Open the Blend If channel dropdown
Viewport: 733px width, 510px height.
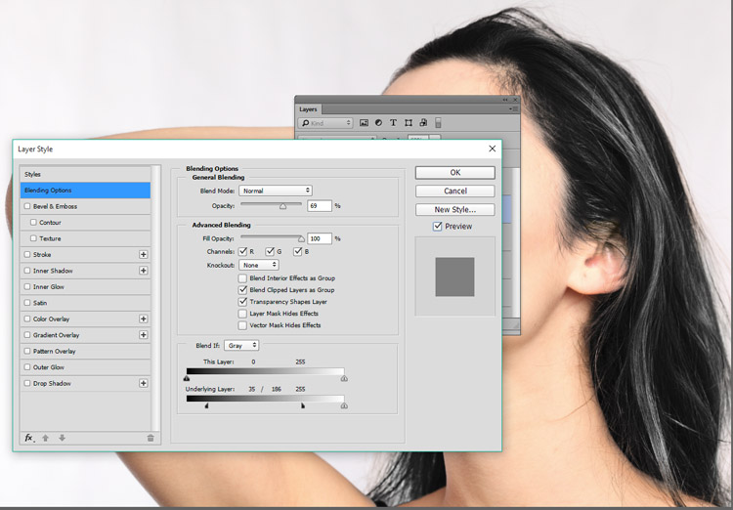point(241,345)
